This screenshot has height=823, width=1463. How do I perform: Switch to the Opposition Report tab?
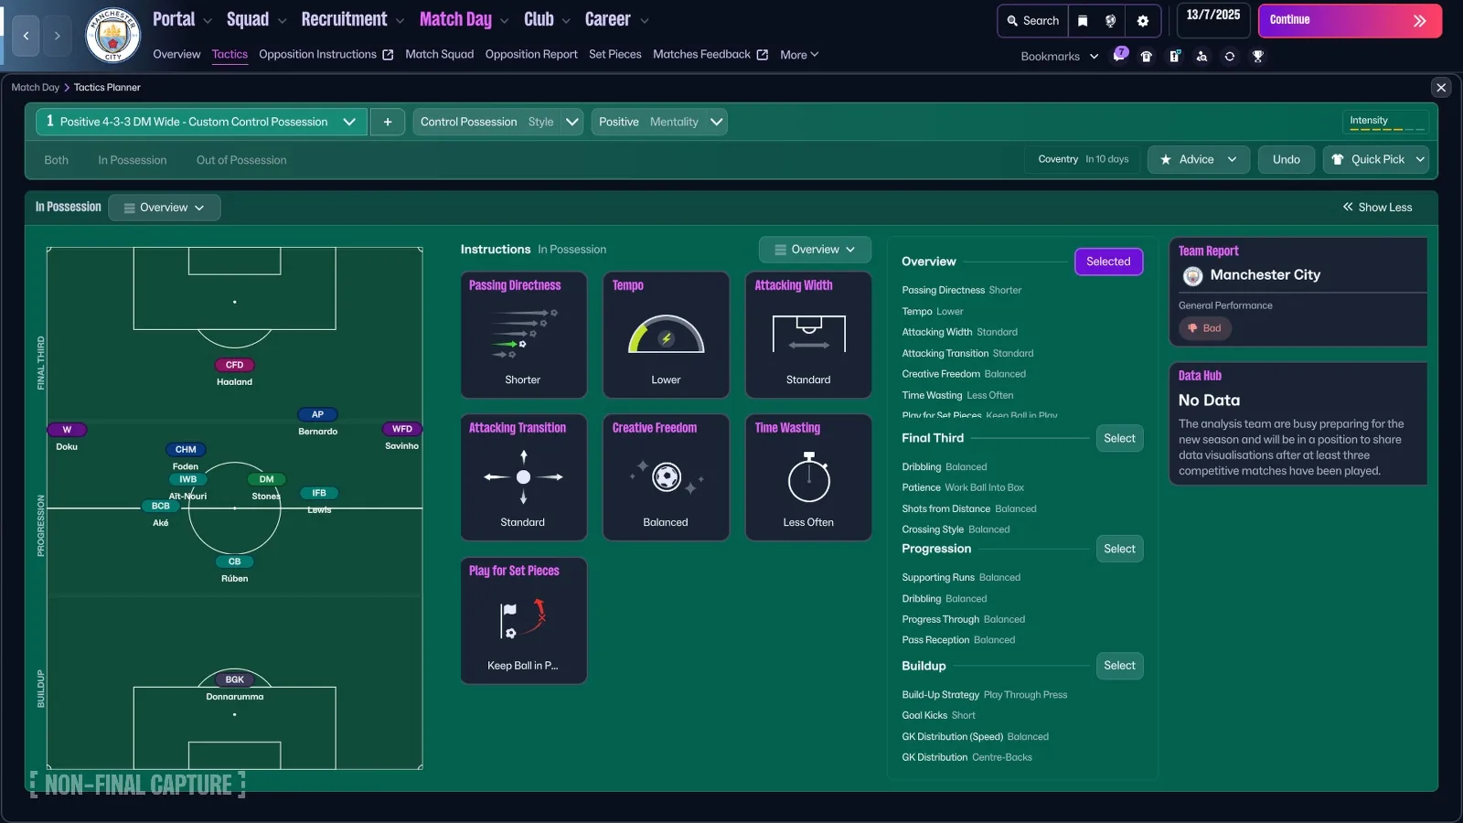pos(531,55)
